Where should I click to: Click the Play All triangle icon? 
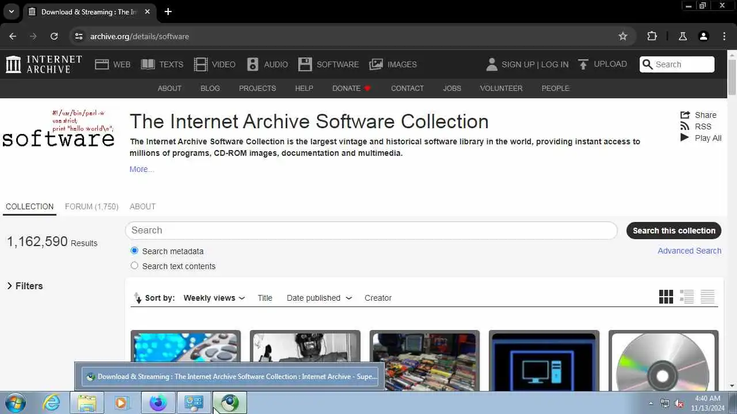685,137
